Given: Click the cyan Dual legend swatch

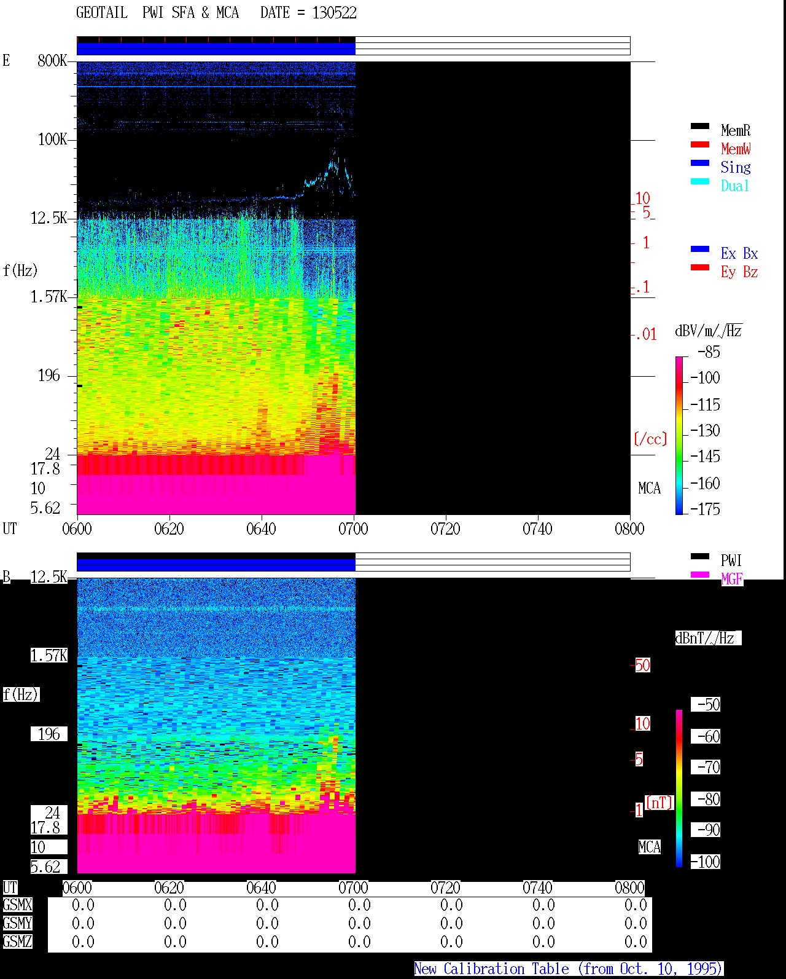Looking at the screenshot, I should 699,181.
